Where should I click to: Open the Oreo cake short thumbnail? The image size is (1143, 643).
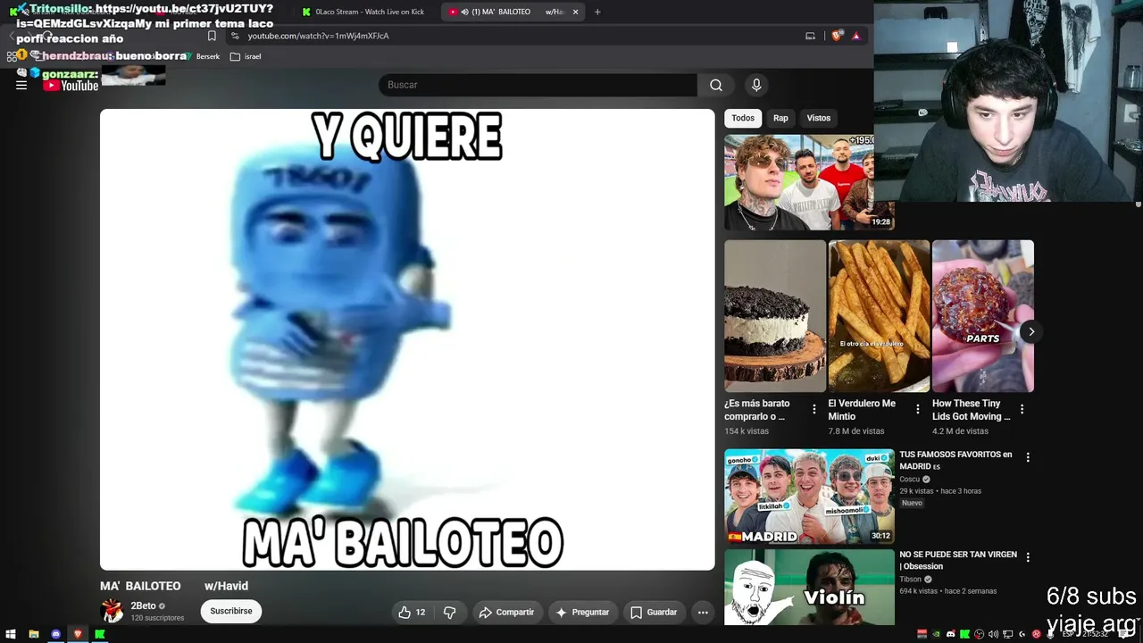click(x=775, y=316)
